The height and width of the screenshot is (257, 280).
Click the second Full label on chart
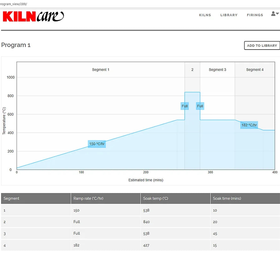[x=200, y=106]
